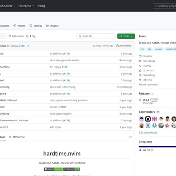This screenshot has height=176, width=176.
Task: Click the Busted passing badge
Action: coord(53,169)
